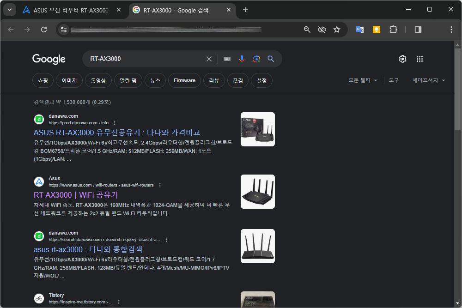Open the Google apps grid
The width and height of the screenshot is (462, 308).
(x=419, y=59)
